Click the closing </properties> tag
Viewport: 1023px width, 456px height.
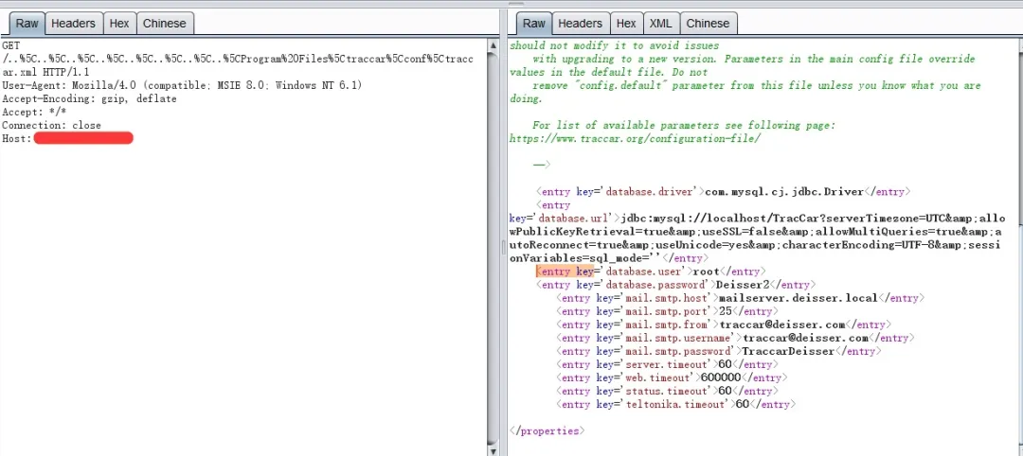click(x=547, y=430)
